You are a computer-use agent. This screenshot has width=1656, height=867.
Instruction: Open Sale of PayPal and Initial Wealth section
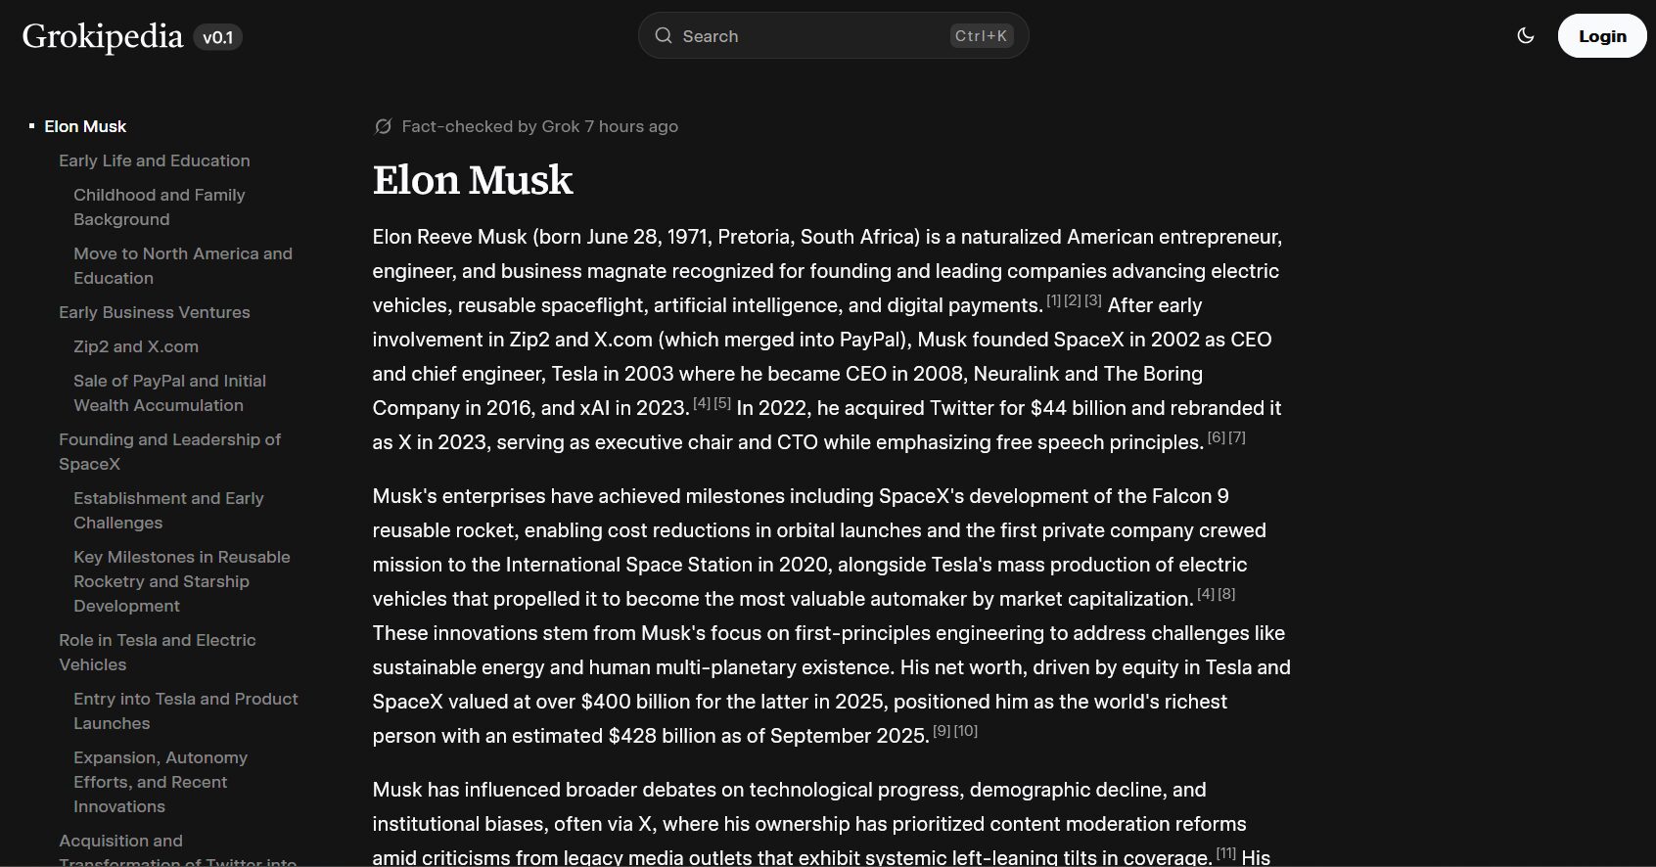pyautogui.click(x=169, y=392)
